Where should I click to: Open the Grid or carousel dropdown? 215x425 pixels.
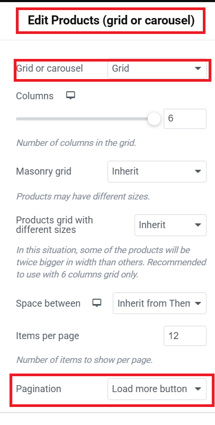[157, 68]
